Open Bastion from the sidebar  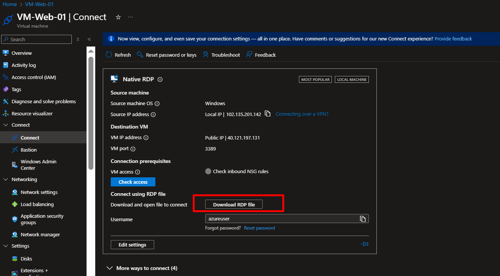point(28,150)
